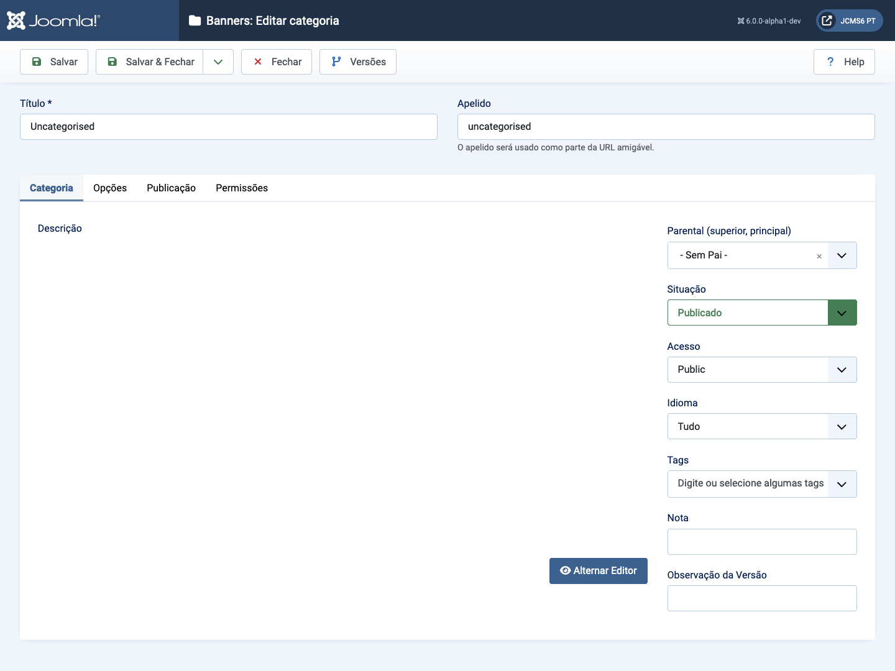Focus the Apelido alias text field
895x671 pixels.
tap(666, 127)
